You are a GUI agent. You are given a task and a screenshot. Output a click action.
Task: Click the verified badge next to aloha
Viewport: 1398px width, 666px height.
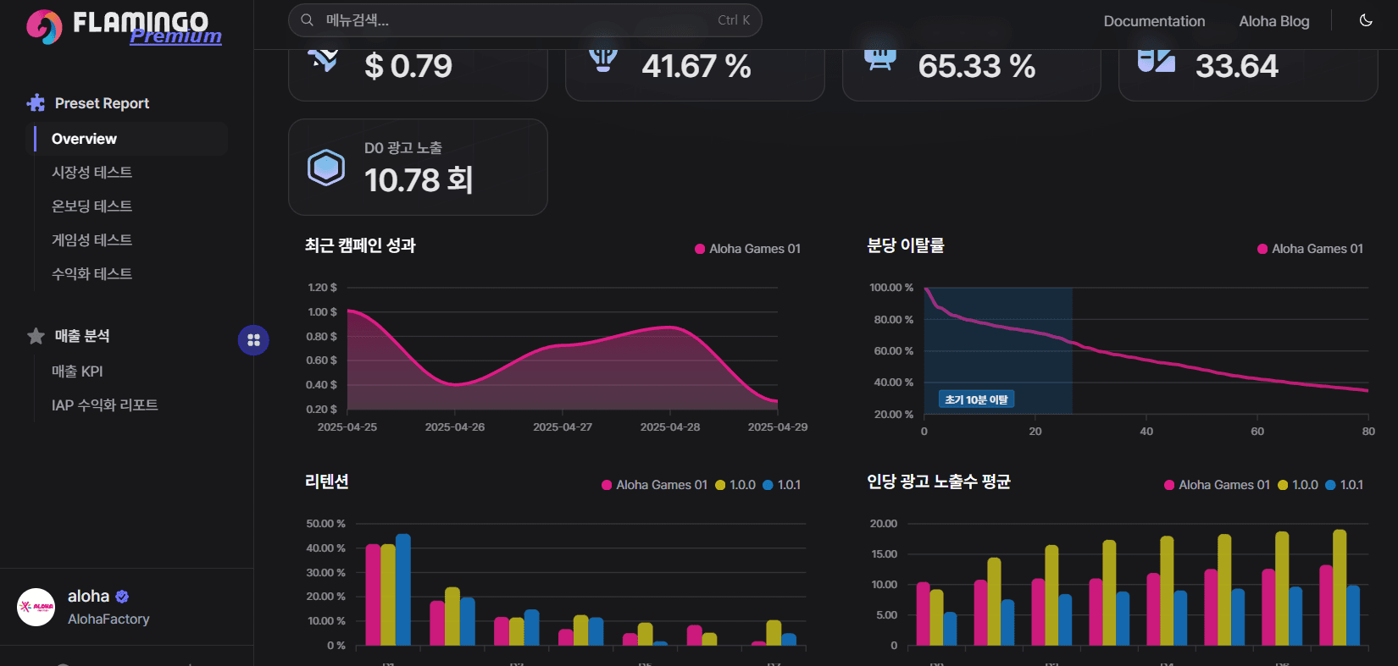pos(122,597)
